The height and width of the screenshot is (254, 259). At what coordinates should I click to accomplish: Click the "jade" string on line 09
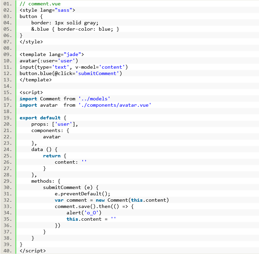click(x=72, y=54)
